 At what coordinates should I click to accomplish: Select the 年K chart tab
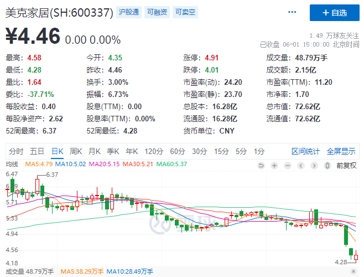132,151
